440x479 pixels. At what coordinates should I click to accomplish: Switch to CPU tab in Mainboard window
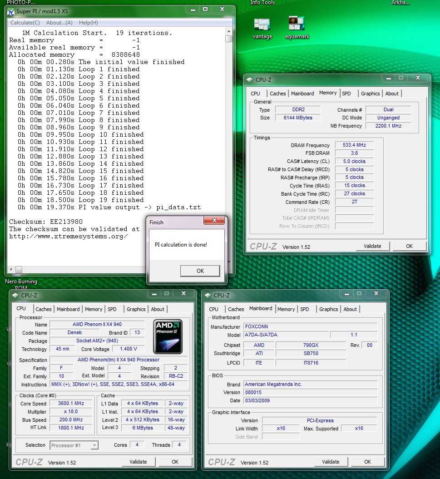pyautogui.click(x=213, y=309)
